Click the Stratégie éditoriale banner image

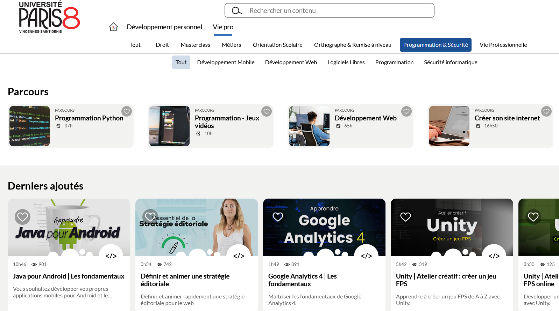[x=197, y=227]
